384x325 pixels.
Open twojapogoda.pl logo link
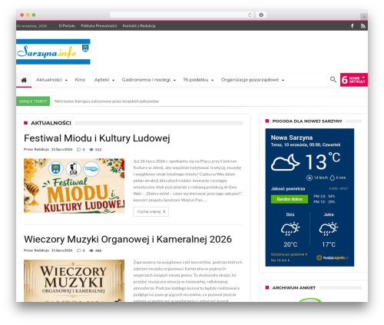pyautogui.click(x=333, y=257)
